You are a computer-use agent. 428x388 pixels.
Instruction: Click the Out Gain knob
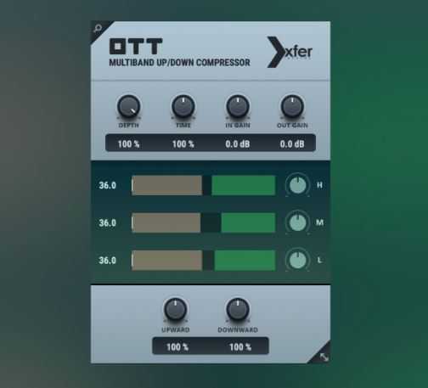coord(292,107)
